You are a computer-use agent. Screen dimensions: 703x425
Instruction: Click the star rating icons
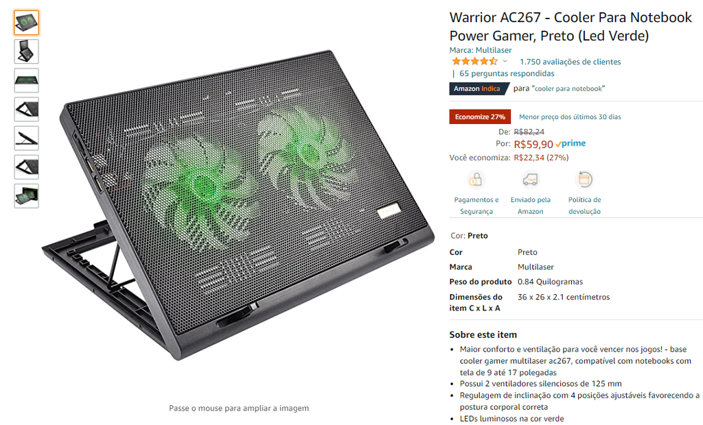pos(475,62)
